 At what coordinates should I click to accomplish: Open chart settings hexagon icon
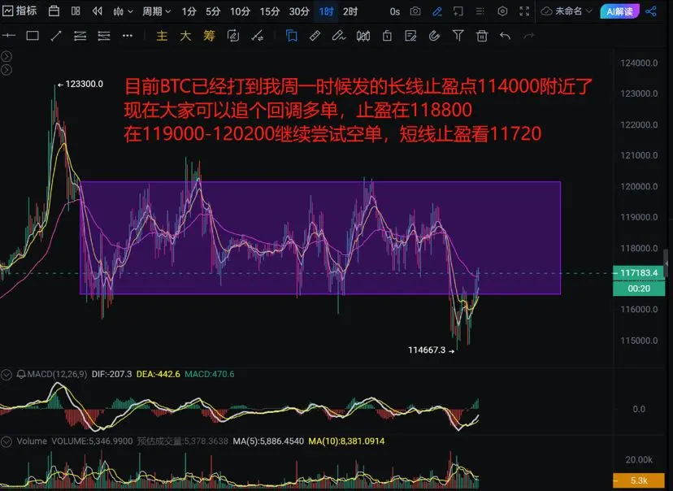point(502,11)
